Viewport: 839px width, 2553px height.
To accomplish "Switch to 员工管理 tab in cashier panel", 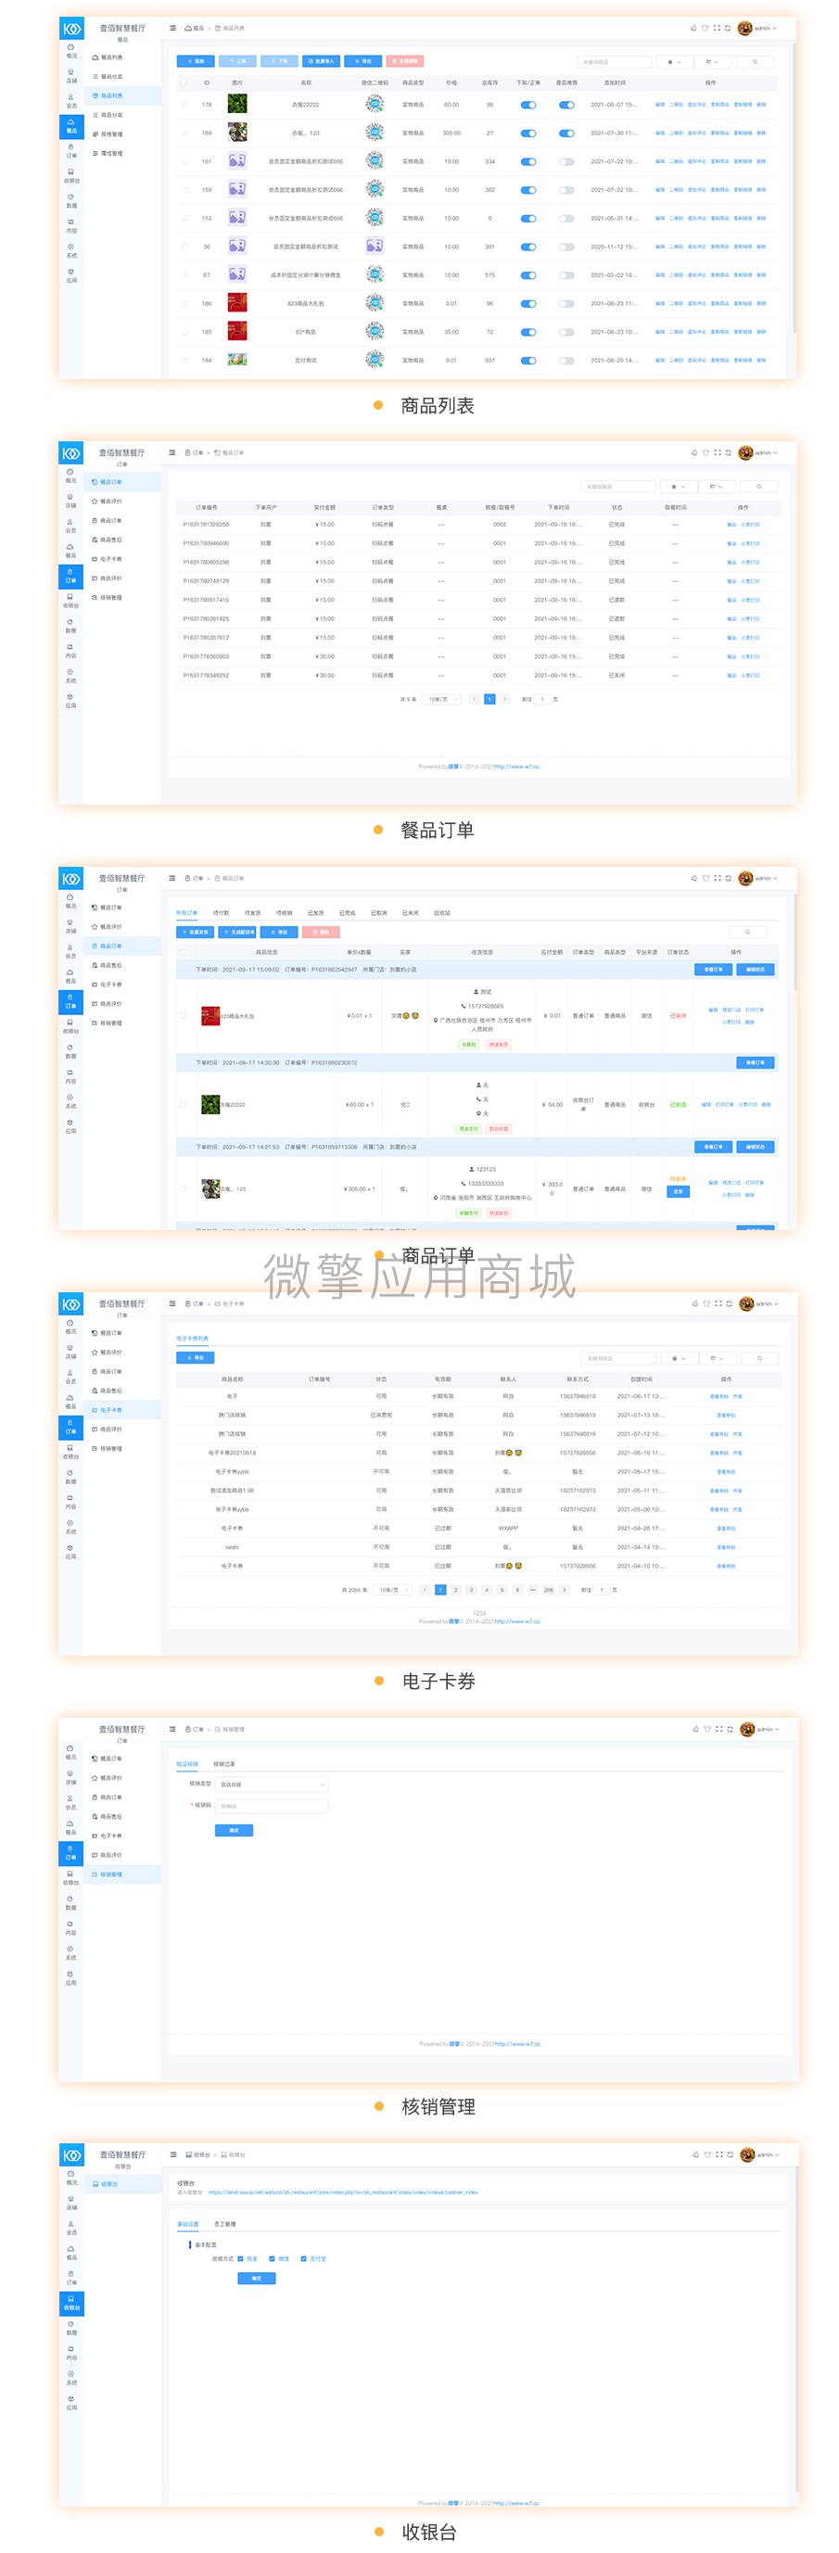I will click(x=225, y=2224).
